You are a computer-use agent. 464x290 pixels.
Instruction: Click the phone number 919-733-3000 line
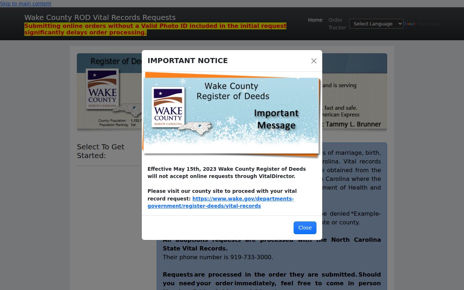pyautogui.click(x=218, y=257)
